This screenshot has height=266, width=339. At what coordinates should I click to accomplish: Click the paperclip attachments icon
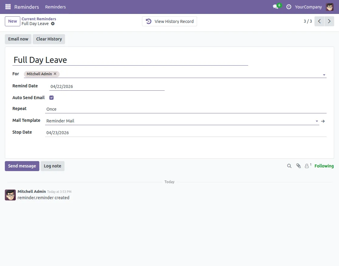click(x=298, y=166)
